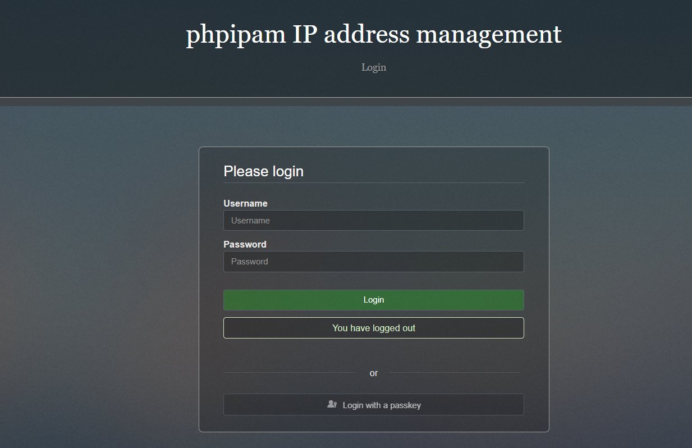This screenshot has width=692, height=448.
Task: Submit with the green Login button
Action: (374, 300)
